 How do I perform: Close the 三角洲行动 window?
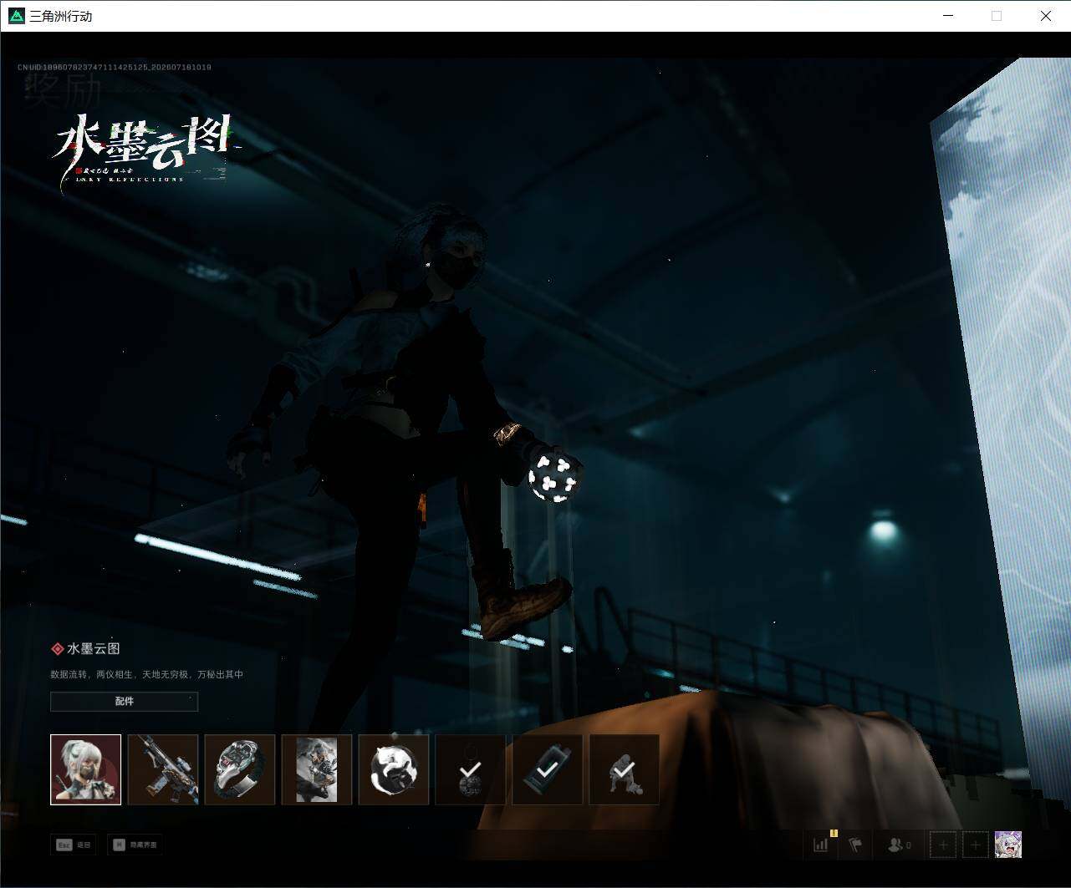click(x=1046, y=16)
